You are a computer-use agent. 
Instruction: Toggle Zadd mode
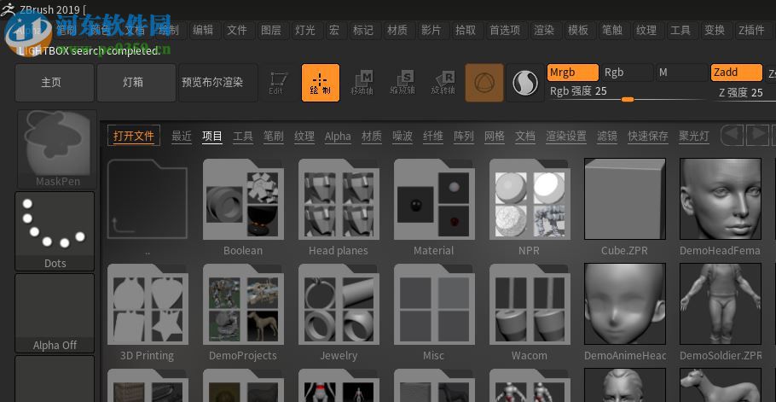click(x=737, y=73)
